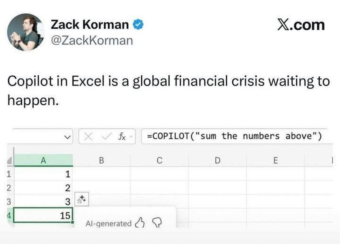Select row 2 header
Viewport: 340px width, 244px height.
click(x=8, y=188)
